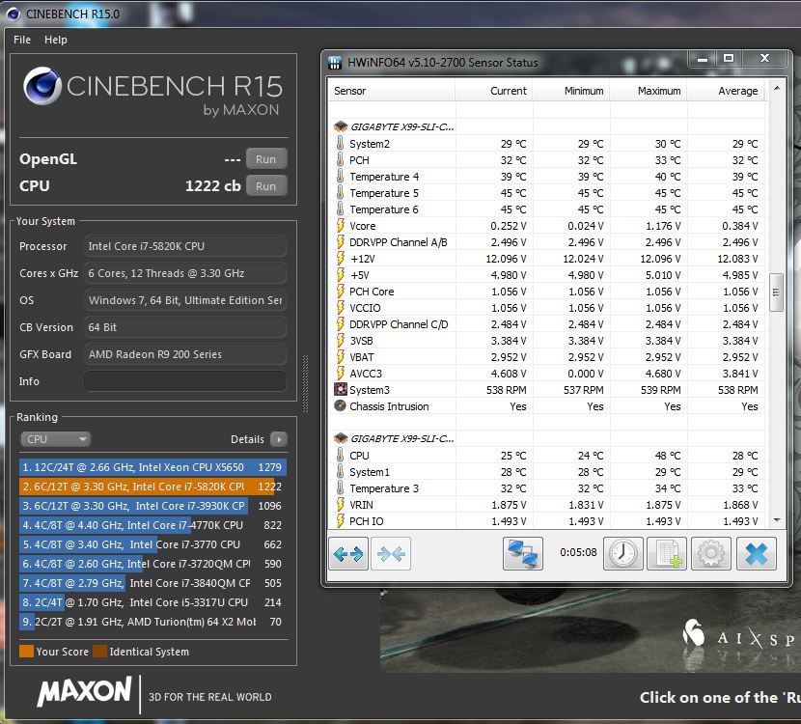Click the +12V voltage bolt icon
The image size is (801, 724).
(341, 258)
